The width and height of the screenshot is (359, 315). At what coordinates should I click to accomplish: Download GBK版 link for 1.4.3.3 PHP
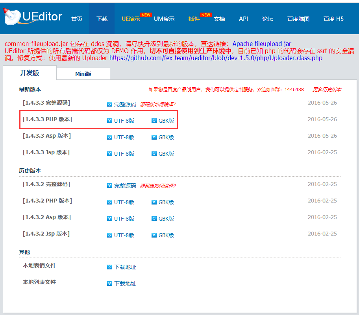click(166, 121)
